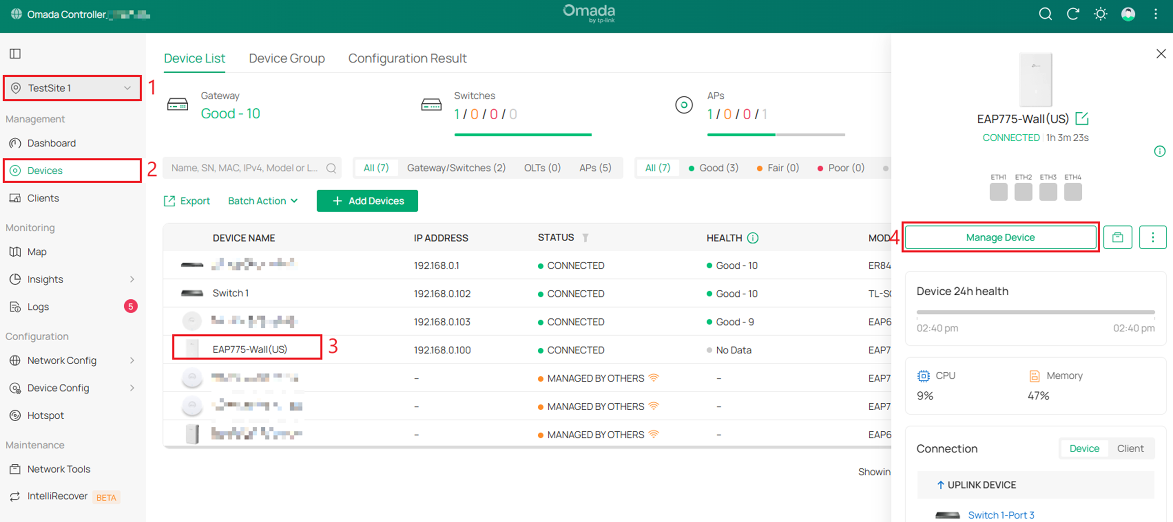Click the ETH4 port indicator

pos(1072,191)
